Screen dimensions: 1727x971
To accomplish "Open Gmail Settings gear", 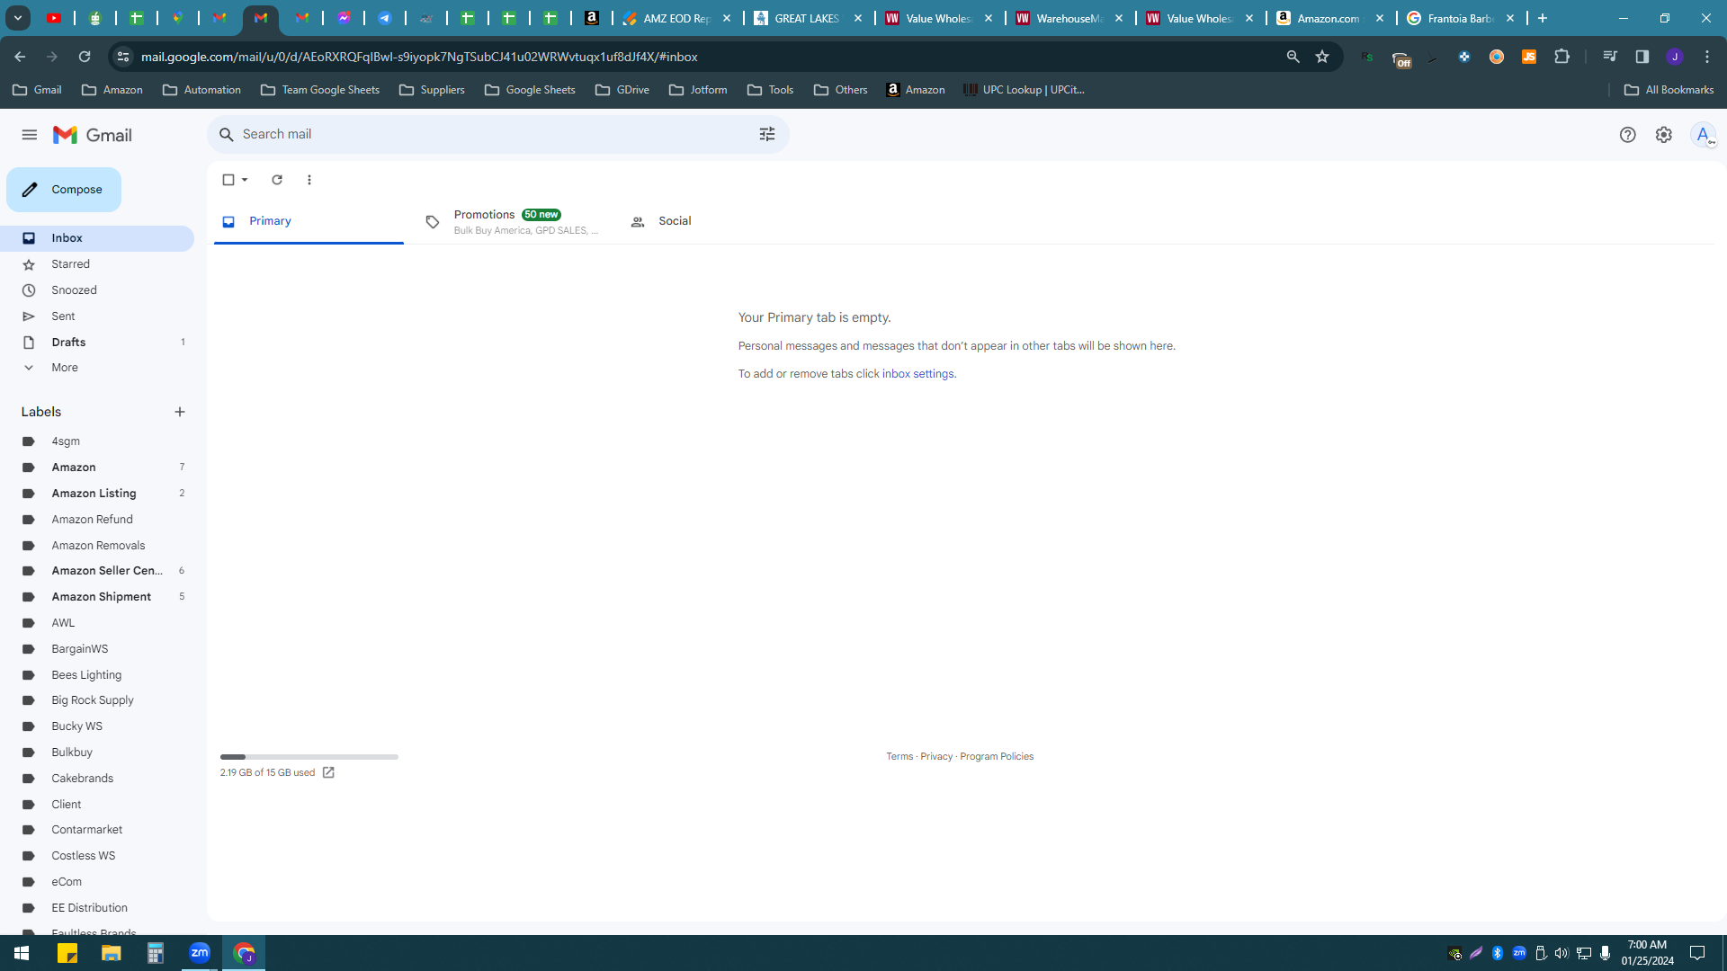I will click(1664, 135).
